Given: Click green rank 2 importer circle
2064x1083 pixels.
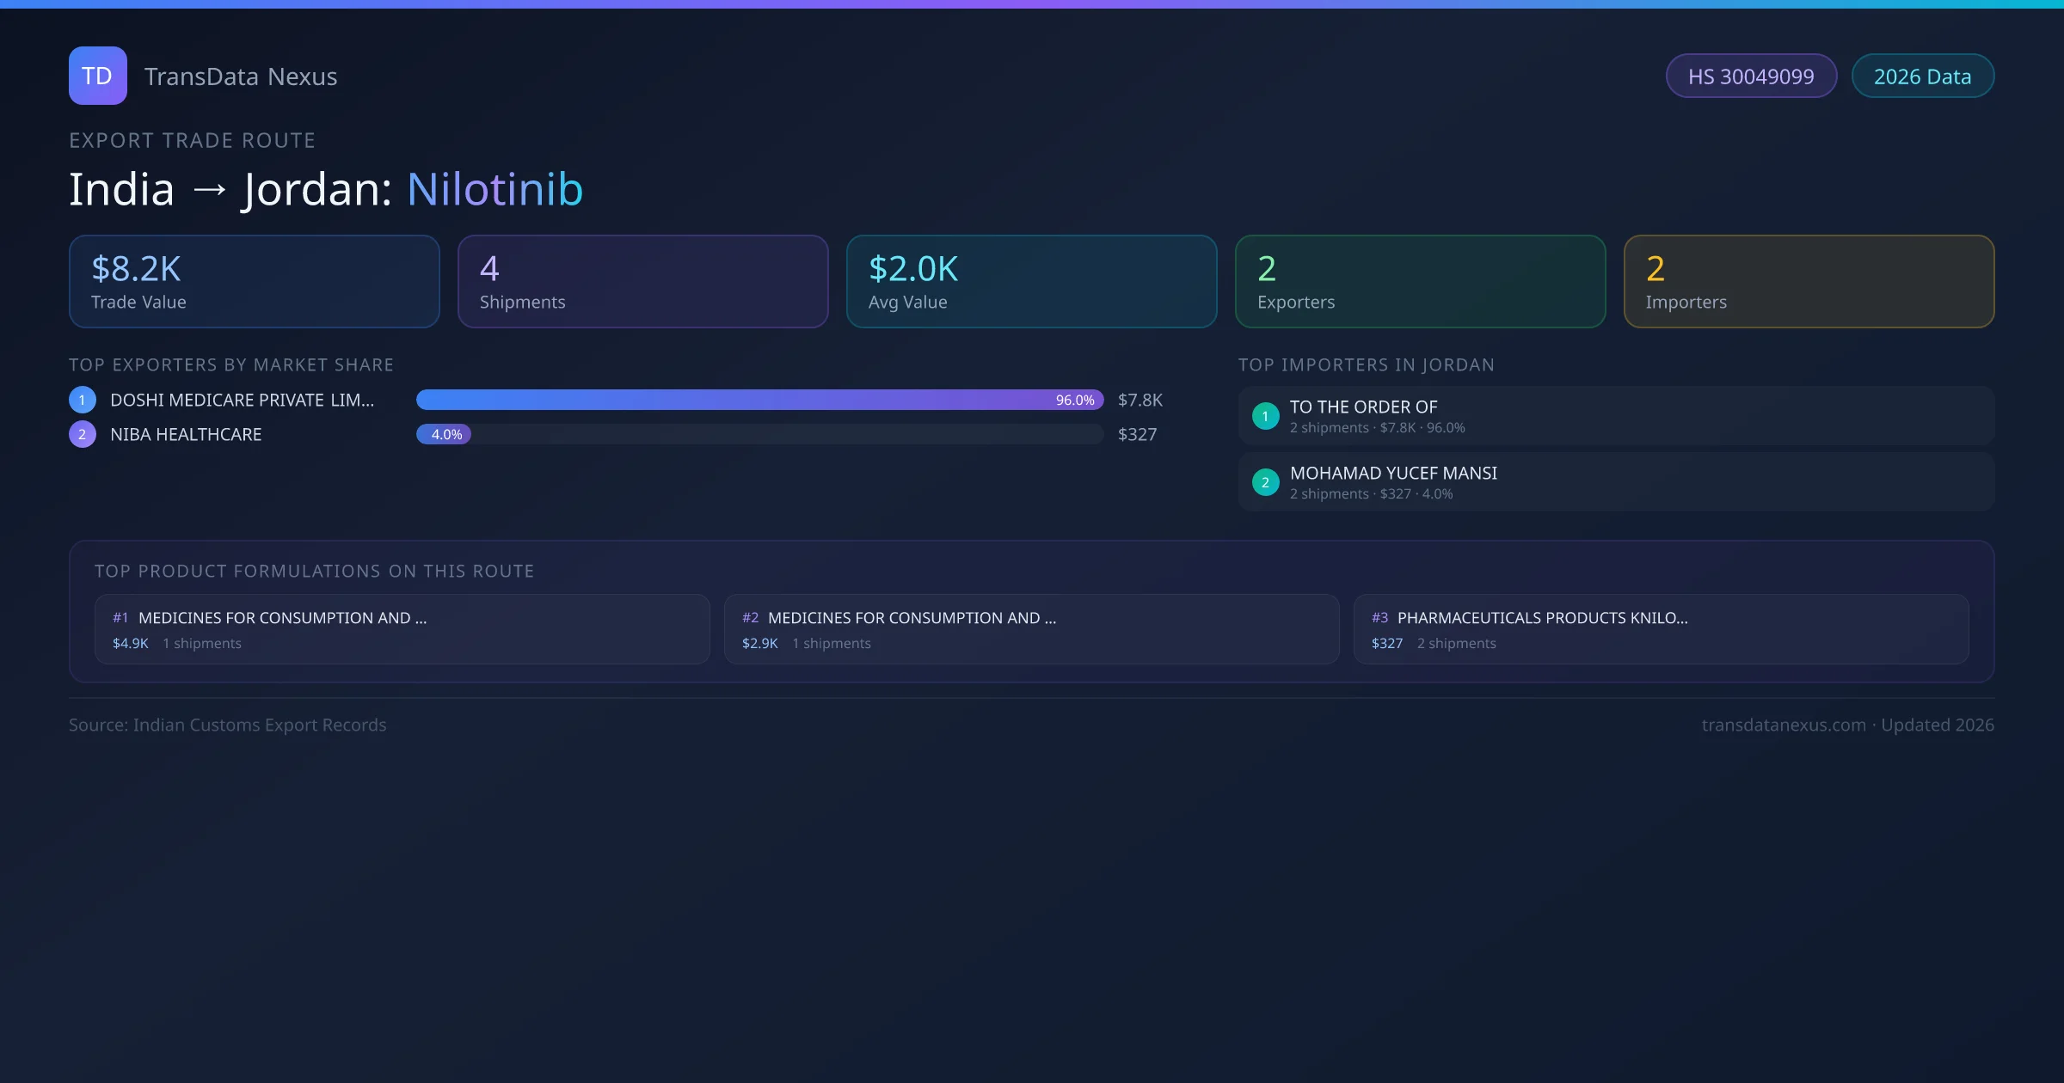Looking at the screenshot, I should tap(1265, 482).
